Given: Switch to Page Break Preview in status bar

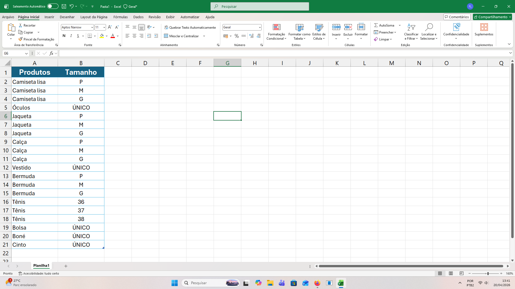Looking at the screenshot, I should (x=462, y=273).
